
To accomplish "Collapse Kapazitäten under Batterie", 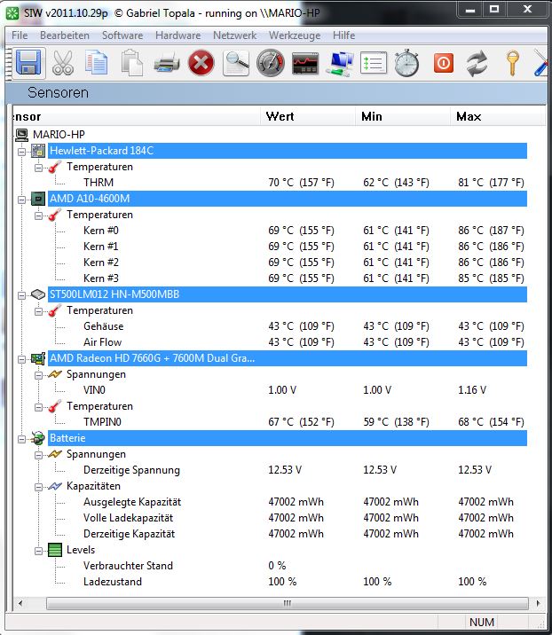I will pyautogui.click(x=38, y=487).
